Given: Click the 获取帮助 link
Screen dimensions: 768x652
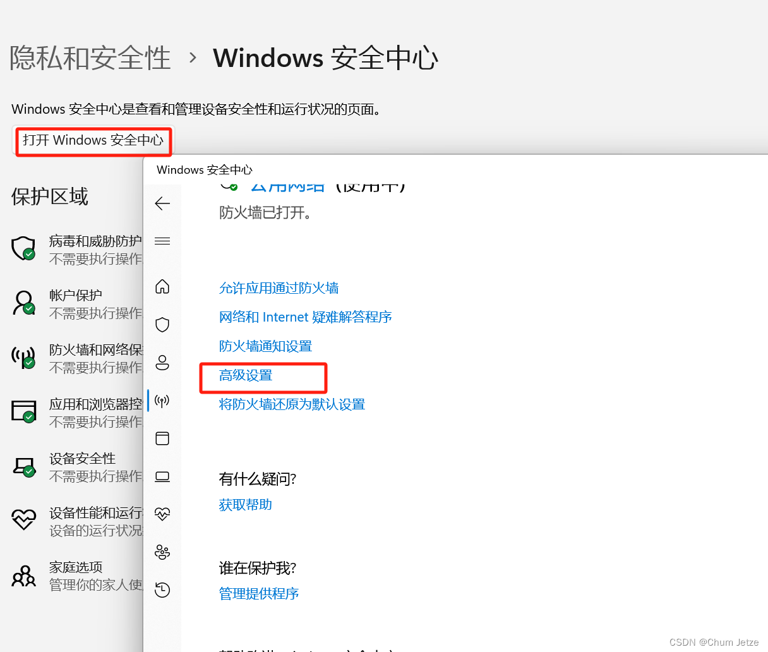Looking at the screenshot, I should pyautogui.click(x=245, y=505).
